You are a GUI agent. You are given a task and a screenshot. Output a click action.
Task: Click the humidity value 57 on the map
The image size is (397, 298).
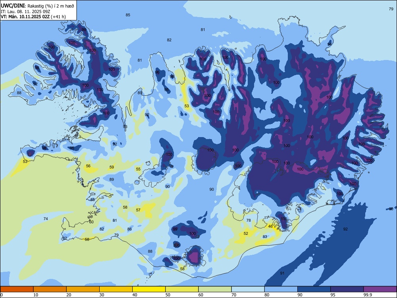(138, 210)
